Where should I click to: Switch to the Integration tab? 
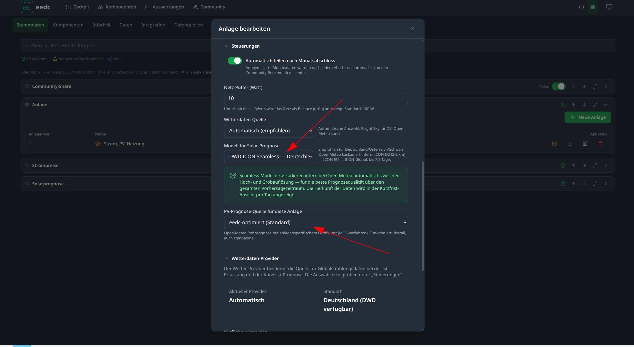coord(153,25)
